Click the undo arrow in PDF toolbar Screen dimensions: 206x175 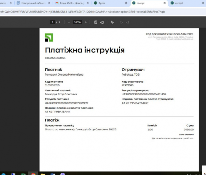(121, 22)
